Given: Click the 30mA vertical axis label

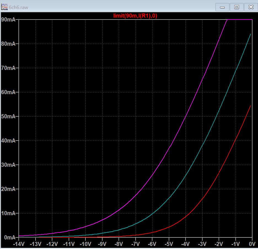Looking at the screenshot, I should coord(8,165).
